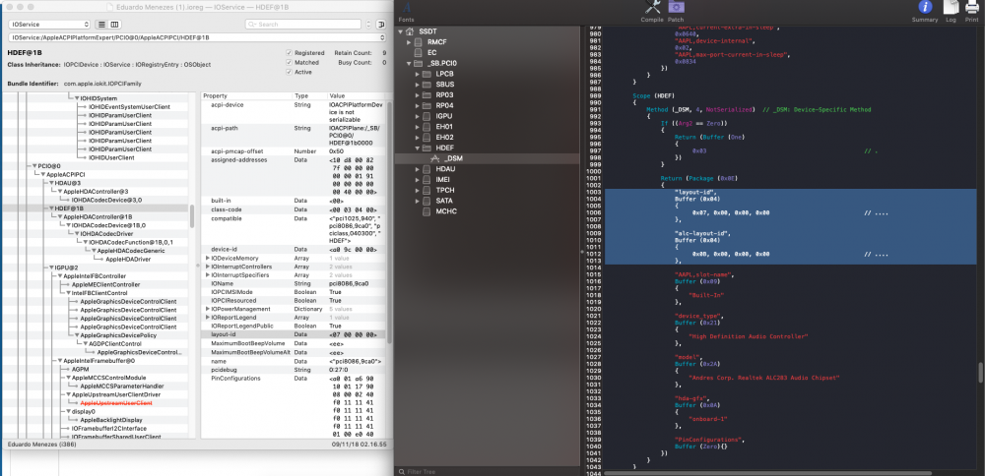Open the IOService path dropdown
The image size is (985, 476).
[197, 37]
